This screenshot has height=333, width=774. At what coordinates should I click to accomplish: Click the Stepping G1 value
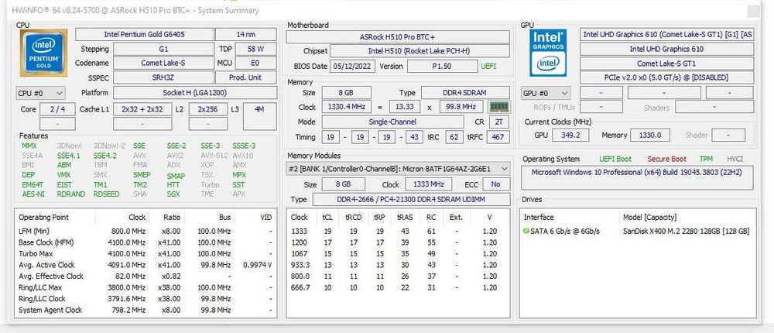(163, 49)
